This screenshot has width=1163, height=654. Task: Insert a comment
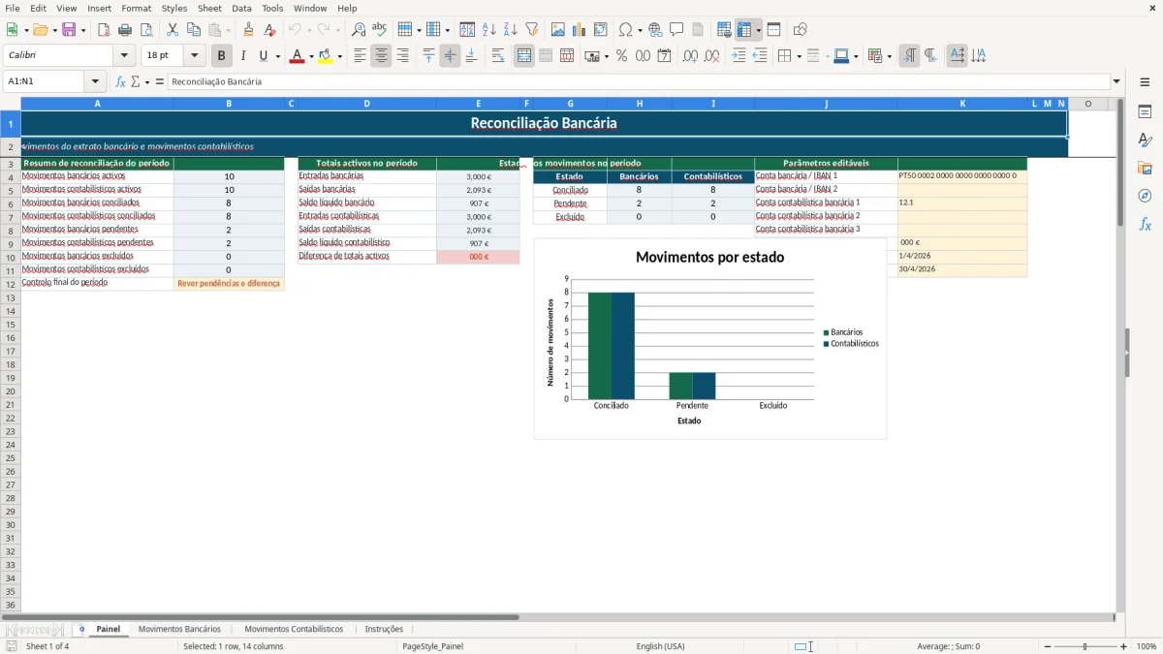pos(677,30)
